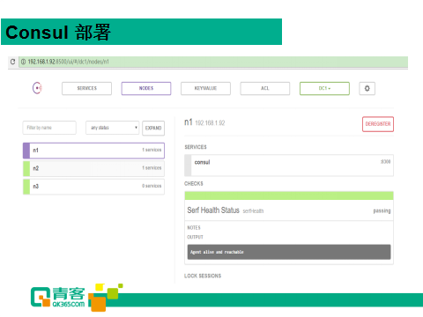Click the Consul logo icon

pos(37,88)
